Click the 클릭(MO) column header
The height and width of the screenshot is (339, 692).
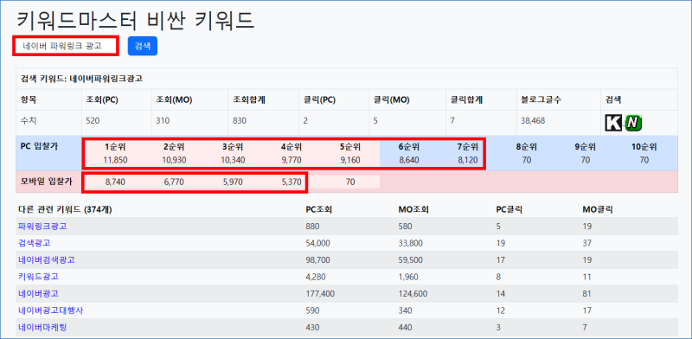coord(392,100)
